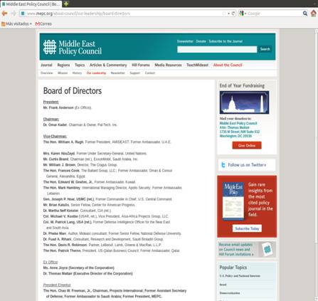Click the browser forward arrow
The width and height of the screenshot is (318, 301).
[14, 14]
